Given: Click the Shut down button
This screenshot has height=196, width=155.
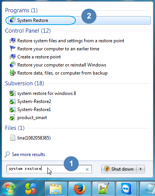Looking at the screenshot, I should pos(119,169).
